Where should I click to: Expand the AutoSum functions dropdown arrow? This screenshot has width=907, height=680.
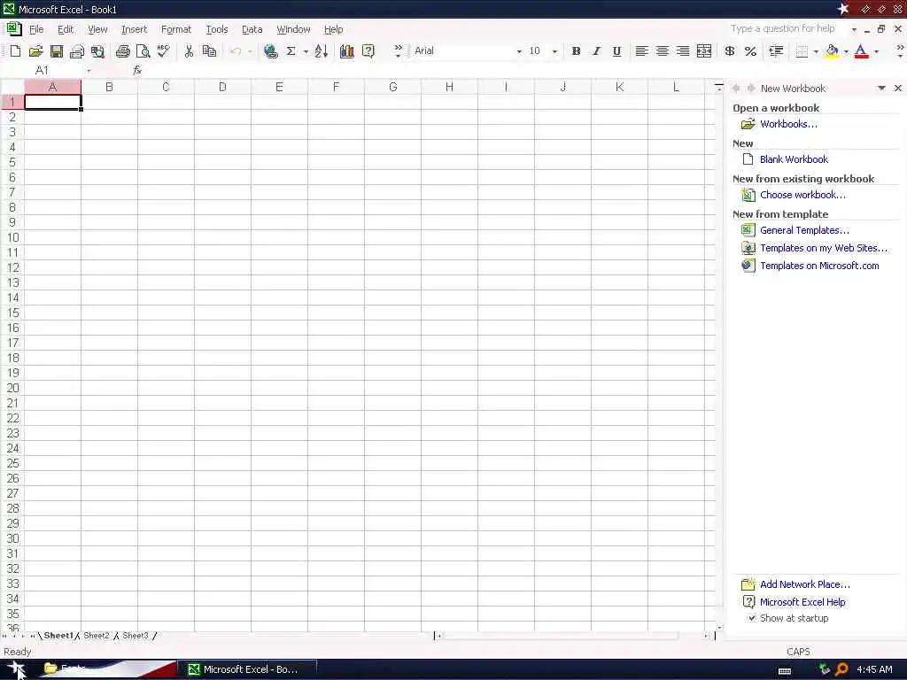(x=306, y=51)
